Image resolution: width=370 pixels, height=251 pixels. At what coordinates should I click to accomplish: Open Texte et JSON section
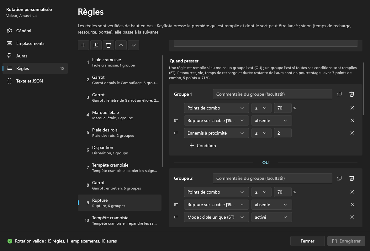35,81
